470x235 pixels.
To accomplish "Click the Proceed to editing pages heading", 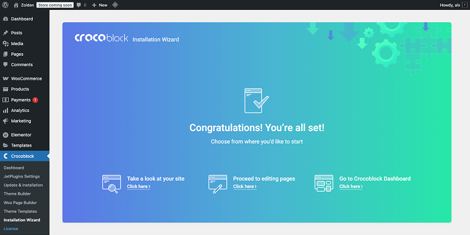I will 264,179.
